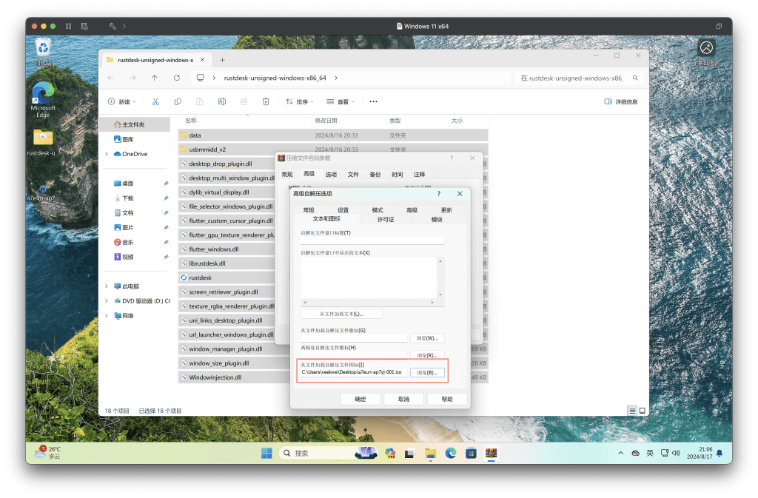
Task: Copy the selected item via toolbar copy icon
Action: pyautogui.click(x=178, y=101)
